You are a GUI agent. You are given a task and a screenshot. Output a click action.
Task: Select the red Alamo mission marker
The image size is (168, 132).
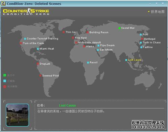[x=84, y=46]
